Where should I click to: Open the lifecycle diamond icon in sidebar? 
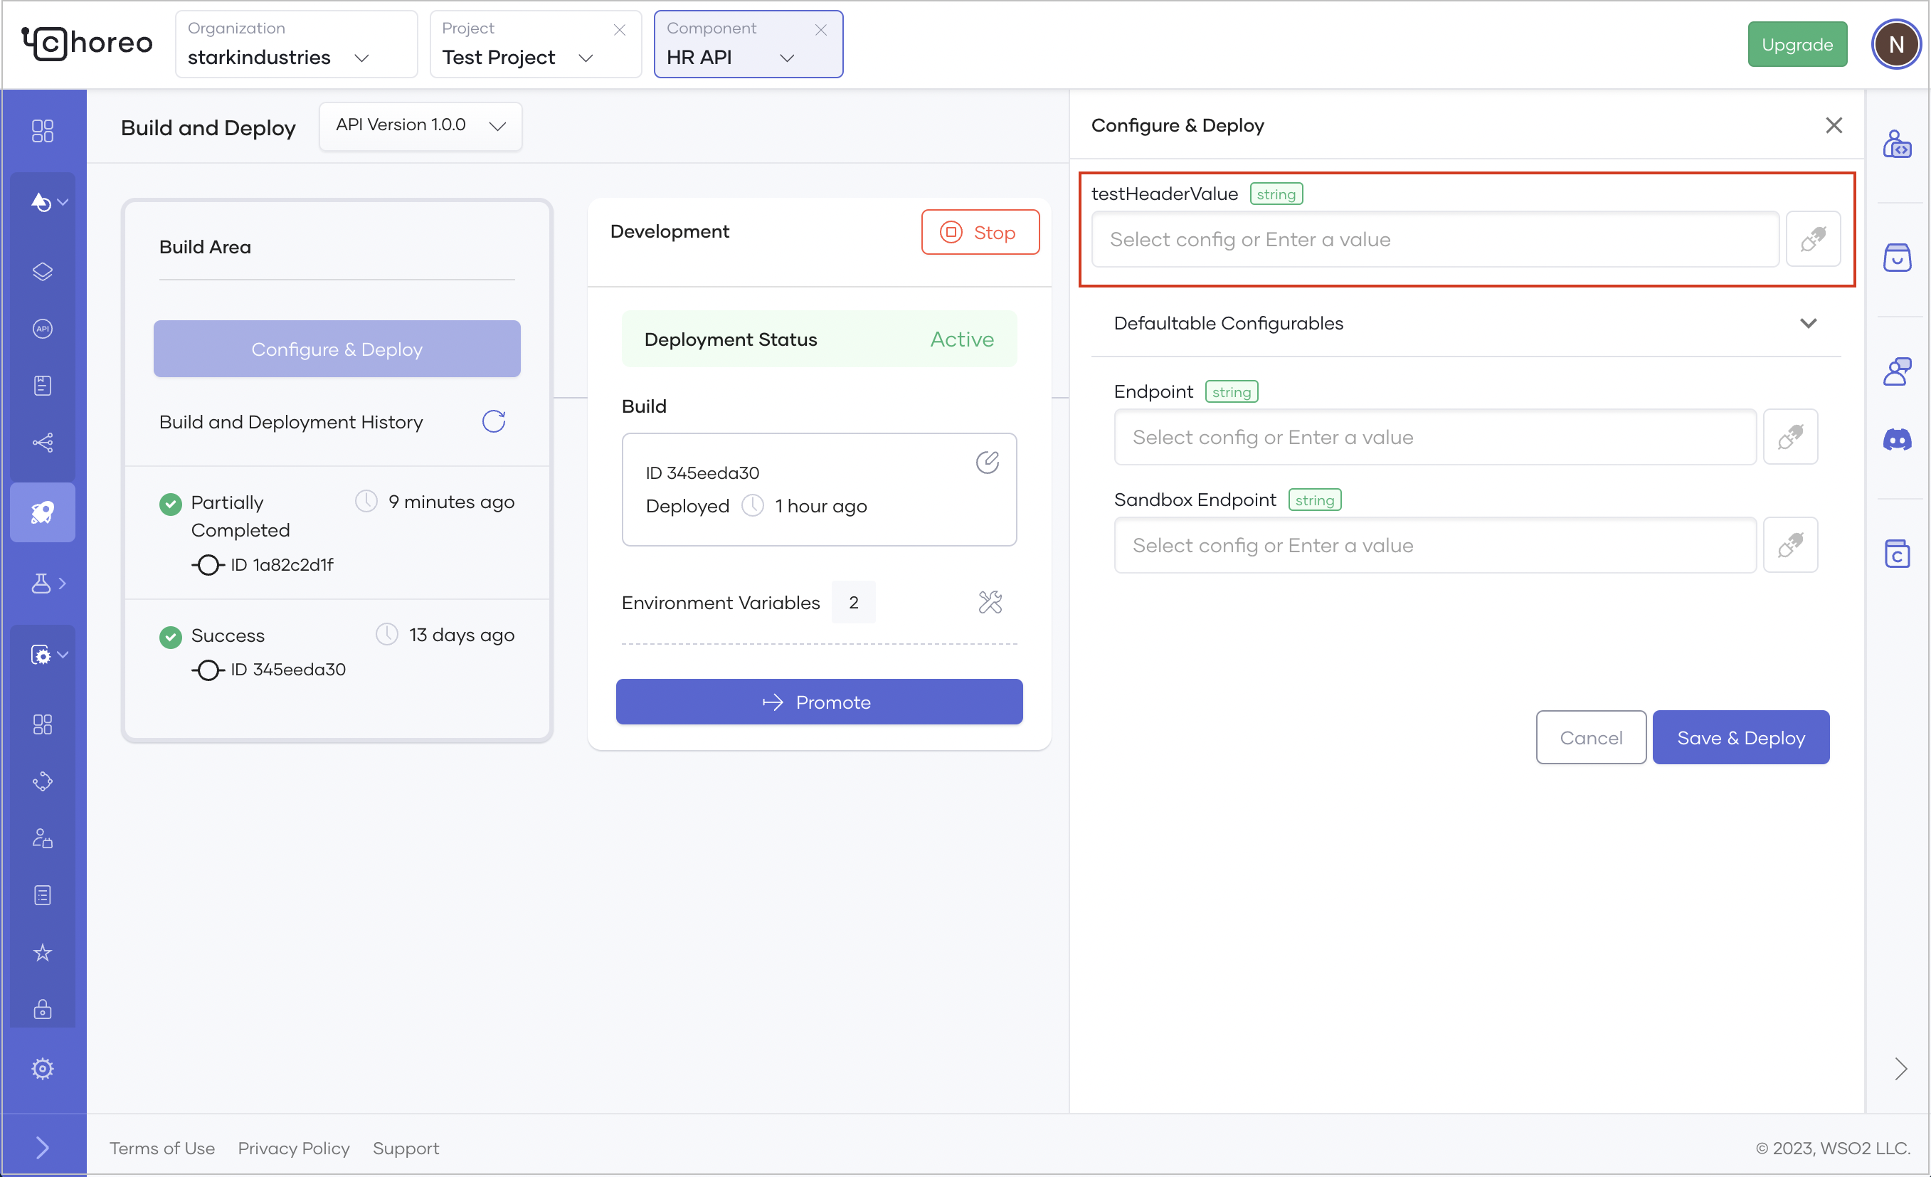tap(42, 781)
